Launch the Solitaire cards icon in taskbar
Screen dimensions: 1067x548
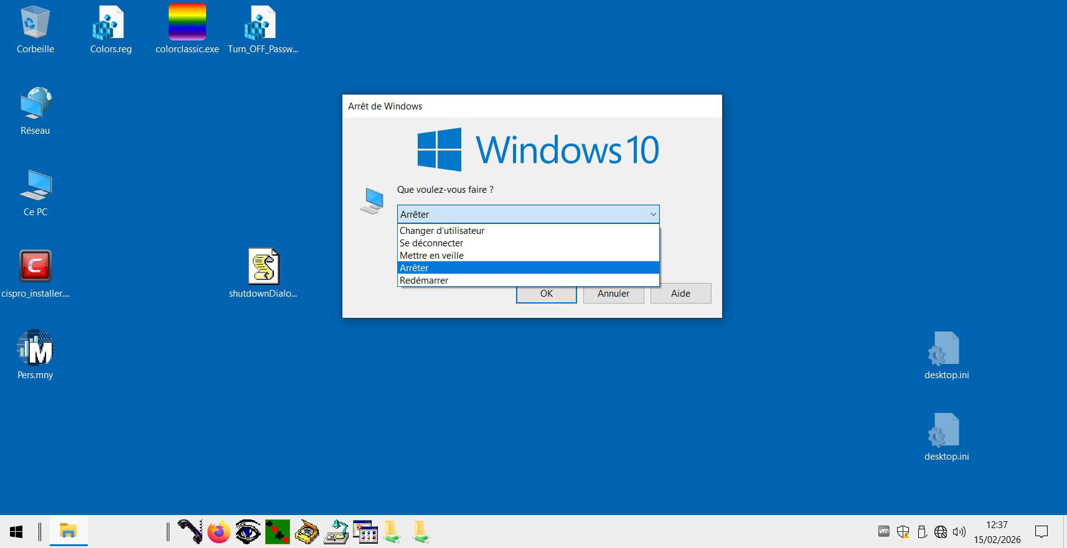point(277,532)
